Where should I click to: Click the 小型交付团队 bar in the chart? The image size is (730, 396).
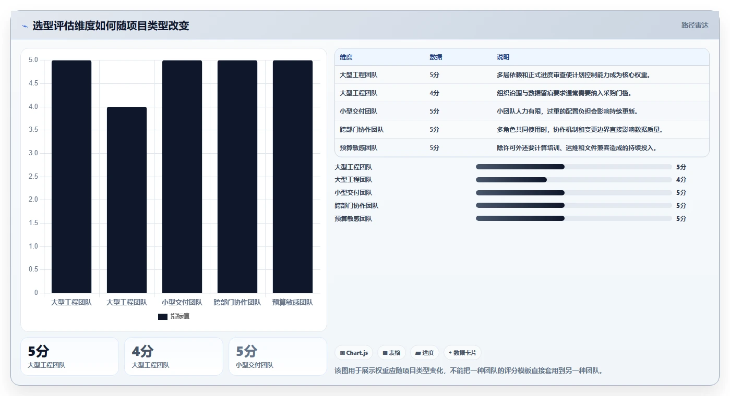click(182, 177)
